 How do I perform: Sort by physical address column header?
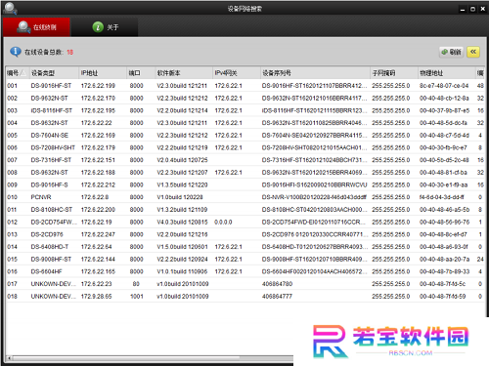click(x=447, y=73)
